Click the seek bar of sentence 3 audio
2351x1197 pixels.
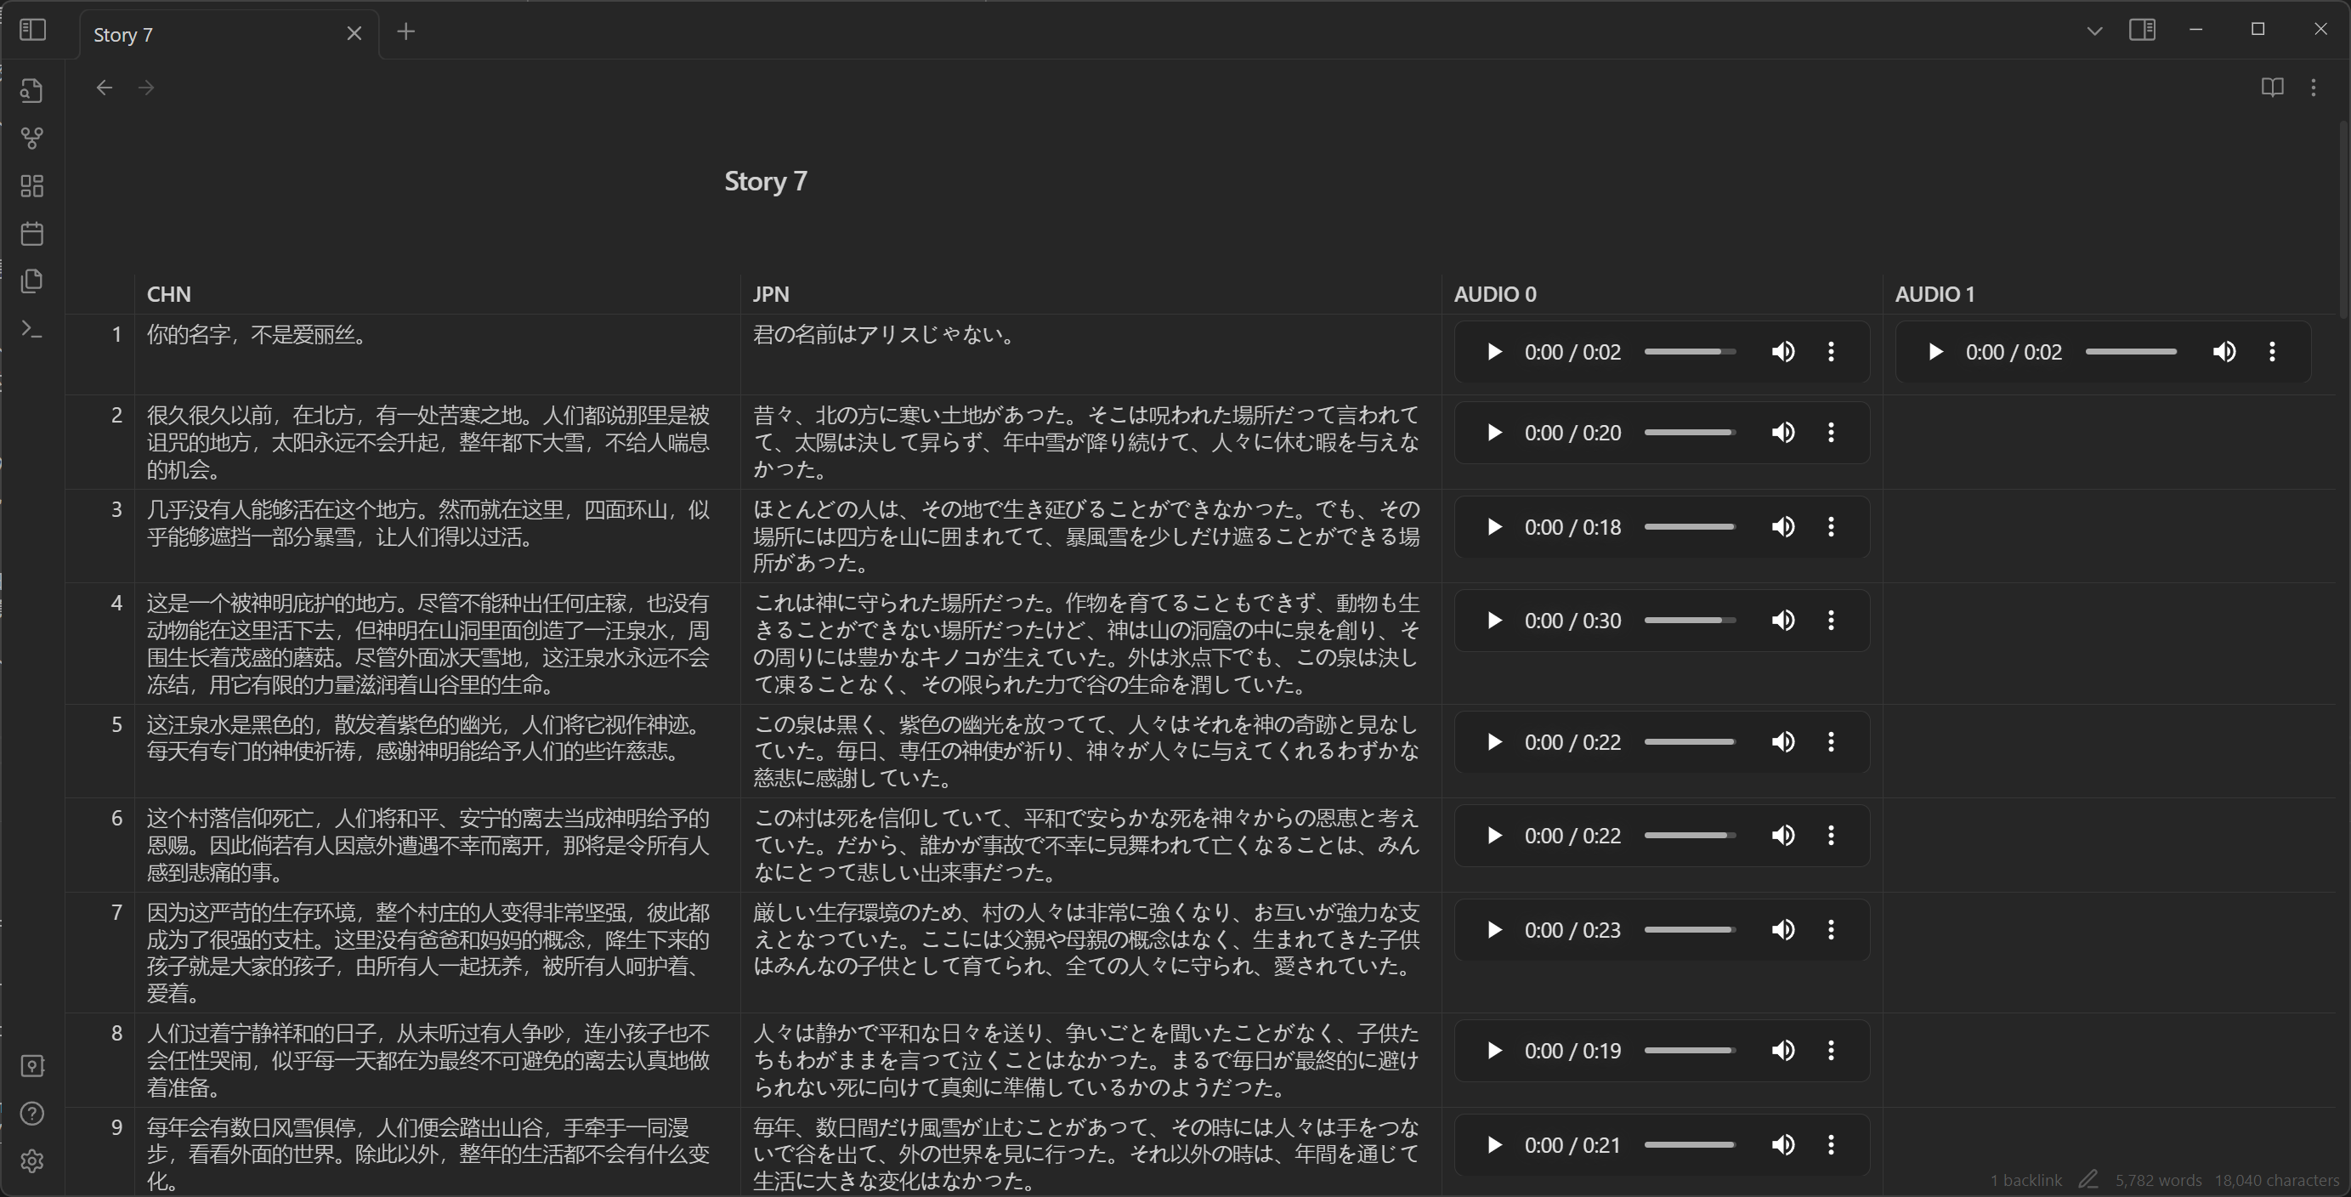tap(1690, 526)
